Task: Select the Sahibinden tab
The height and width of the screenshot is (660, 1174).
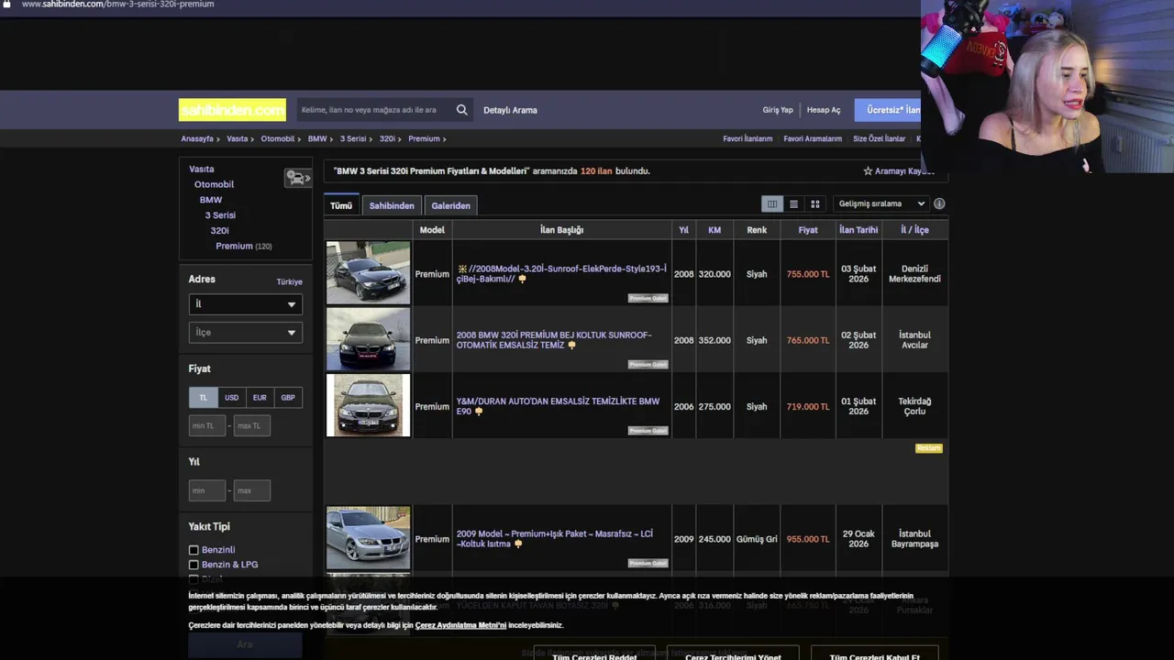Action: point(392,205)
